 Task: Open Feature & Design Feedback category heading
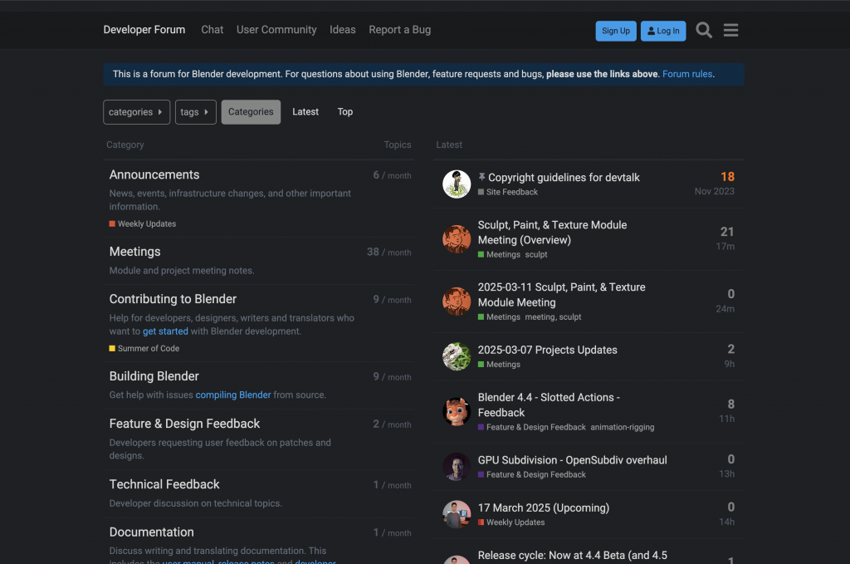(184, 424)
